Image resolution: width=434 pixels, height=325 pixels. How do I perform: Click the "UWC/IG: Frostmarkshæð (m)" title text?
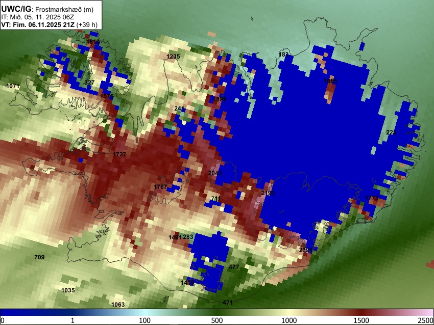pos(47,9)
